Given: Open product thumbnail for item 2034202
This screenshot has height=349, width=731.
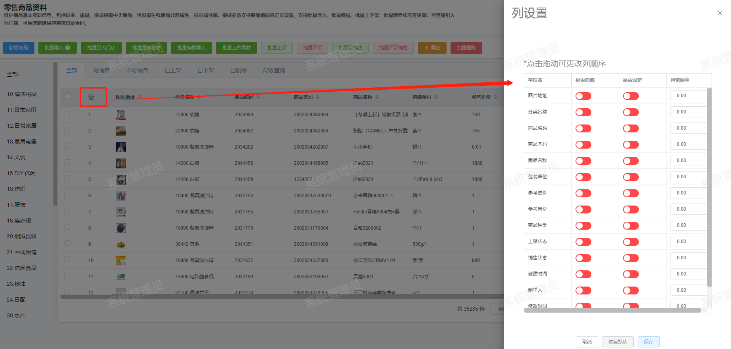Looking at the screenshot, I should 121,147.
